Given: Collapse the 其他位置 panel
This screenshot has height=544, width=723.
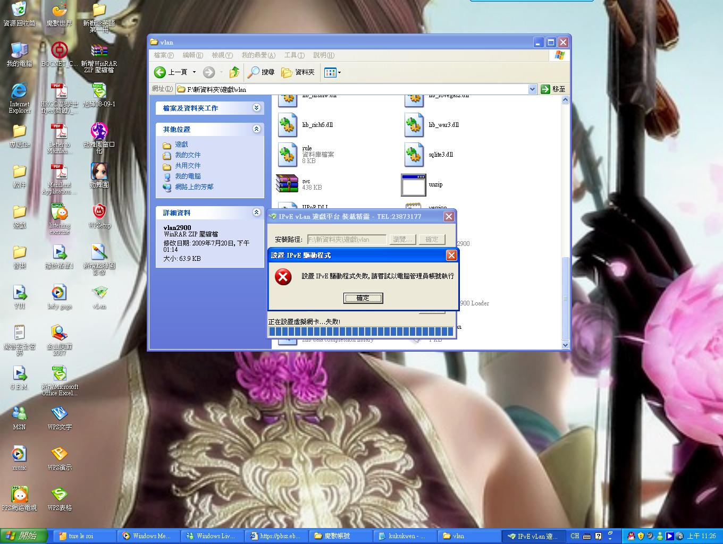Looking at the screenshot, I should tap(256, 129).
